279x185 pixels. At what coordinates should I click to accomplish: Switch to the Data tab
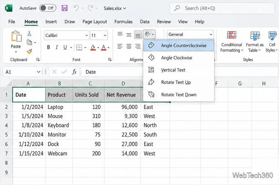(x=145, y=22)
